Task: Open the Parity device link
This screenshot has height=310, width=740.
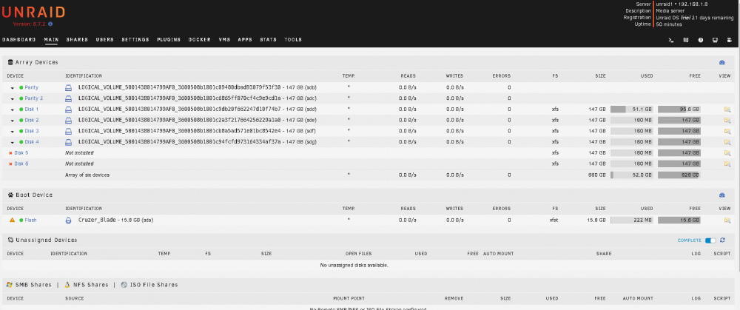Action: click(32, 88)
